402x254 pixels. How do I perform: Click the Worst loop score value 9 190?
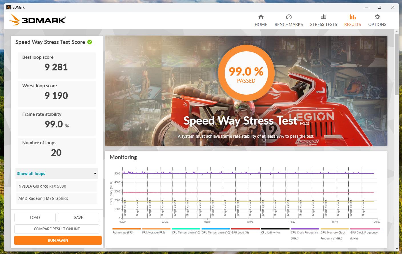tap(56, 95)
